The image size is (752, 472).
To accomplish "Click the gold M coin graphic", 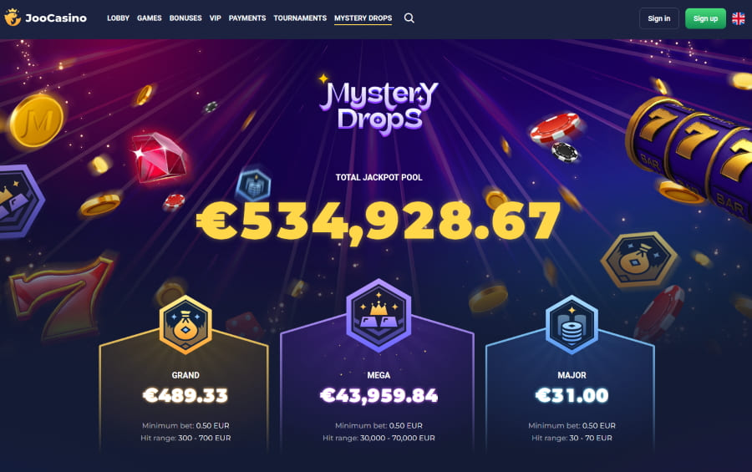I will pos(37,120).
